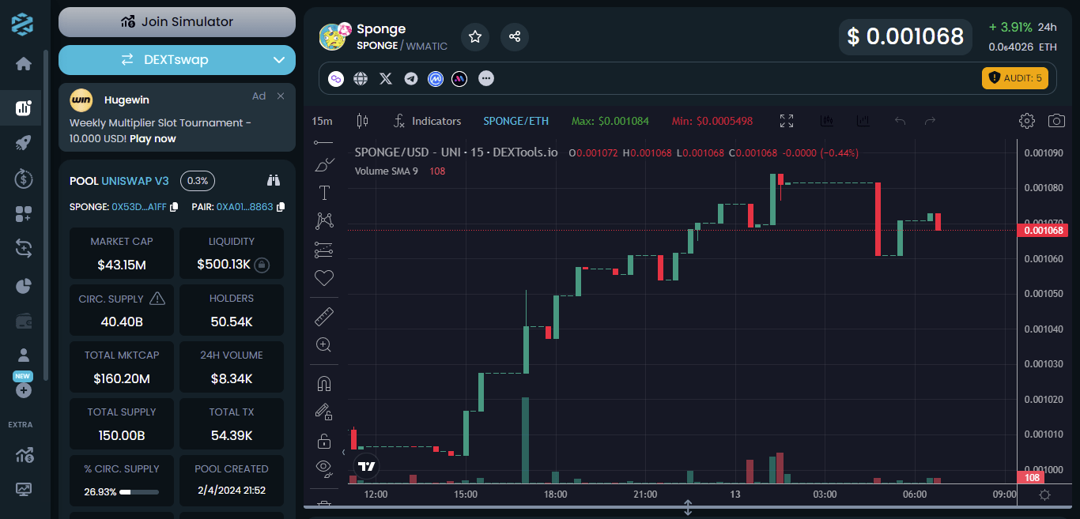Toggle magnet mode
This screenshot has width=1080, height=519.
click(324, 384)
